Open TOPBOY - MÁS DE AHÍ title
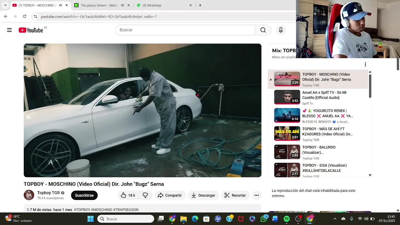400x225 pixels. click(x=327, y=132)
